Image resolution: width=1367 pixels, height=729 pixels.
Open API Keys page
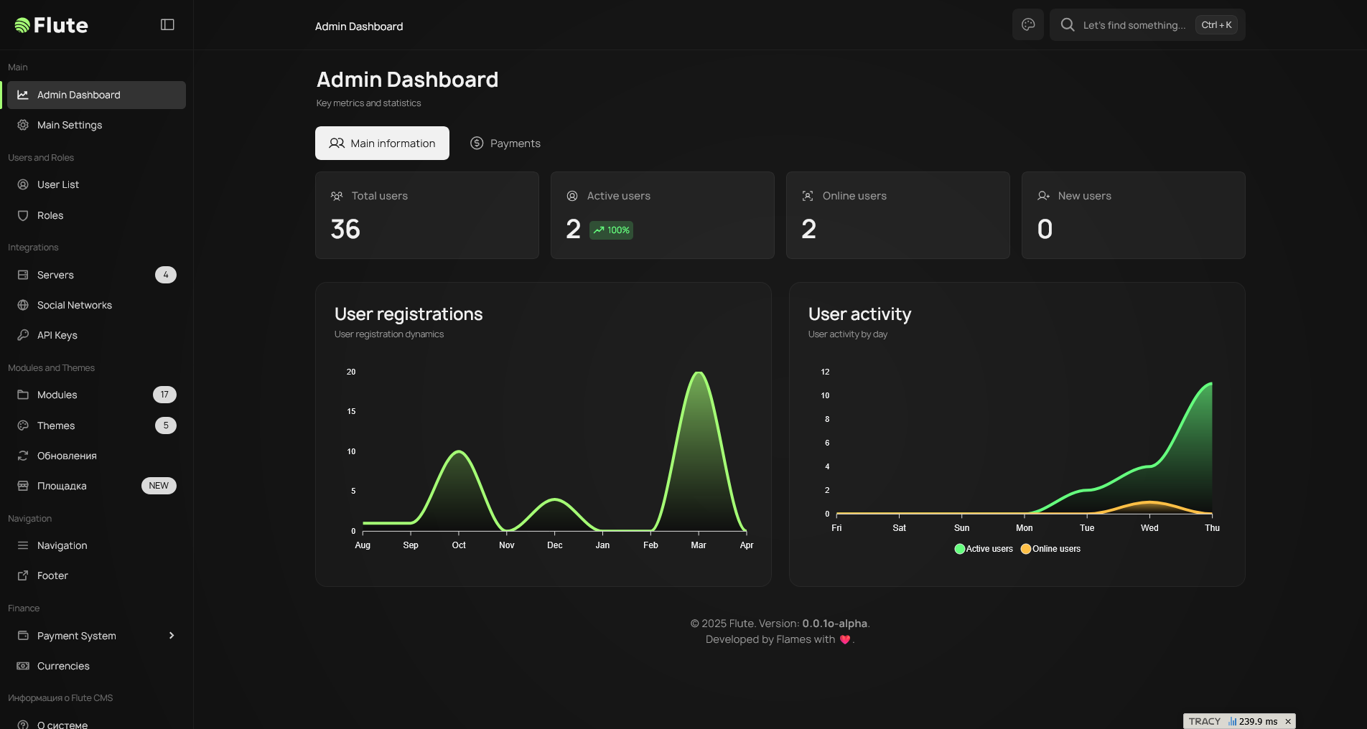point(57,335)
